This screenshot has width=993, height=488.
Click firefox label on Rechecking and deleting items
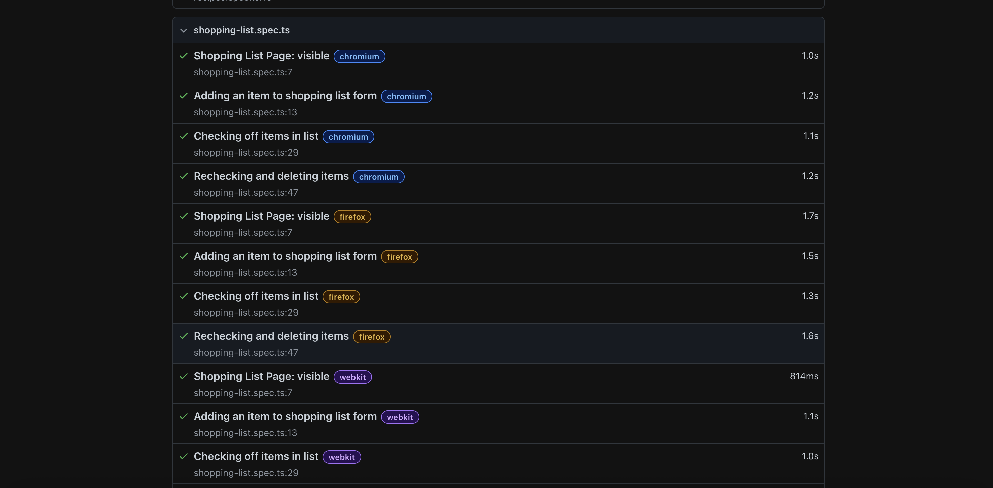click(371, 337)
